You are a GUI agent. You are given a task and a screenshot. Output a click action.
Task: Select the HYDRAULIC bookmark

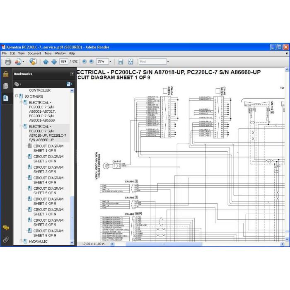(x=38, y=242)
